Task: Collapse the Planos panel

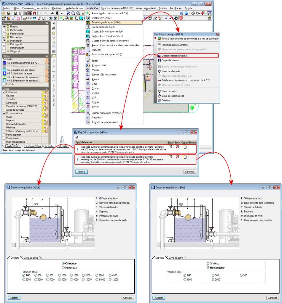Action: pos(47,56)
